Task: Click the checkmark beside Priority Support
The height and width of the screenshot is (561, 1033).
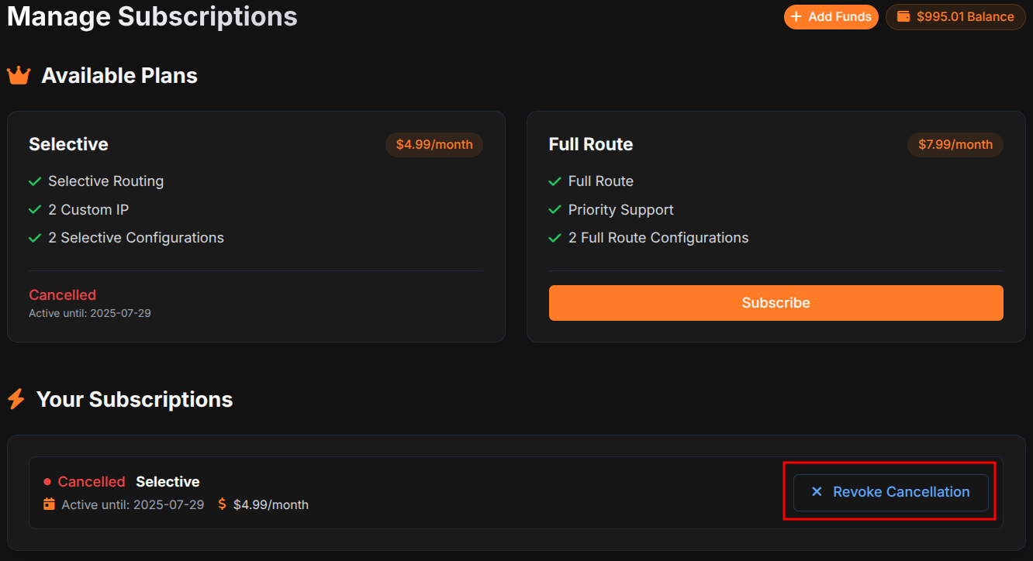Action: (555, 210)
